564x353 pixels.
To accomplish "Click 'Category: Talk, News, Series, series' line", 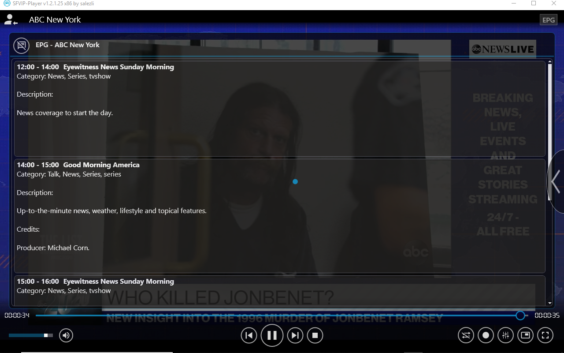I will [x=69, y=174].
